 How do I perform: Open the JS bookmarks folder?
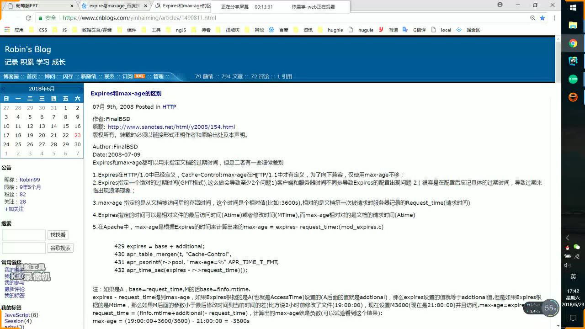point(59,30)
